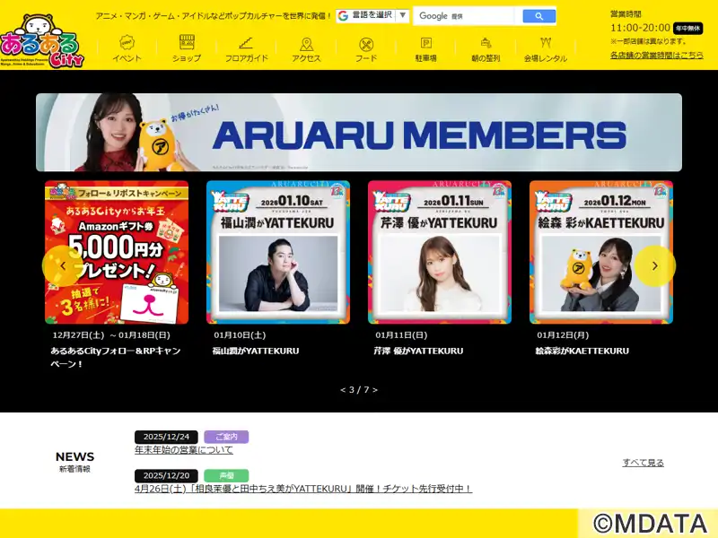The height and width of the screenshot is (538, 718).
Task: Advance carousel with right arrow button
Action: [x=655, y=265]
